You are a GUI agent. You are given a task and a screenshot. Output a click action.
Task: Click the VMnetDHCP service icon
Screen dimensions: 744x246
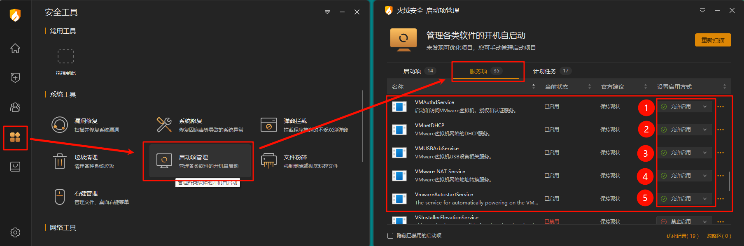point(399,130)
